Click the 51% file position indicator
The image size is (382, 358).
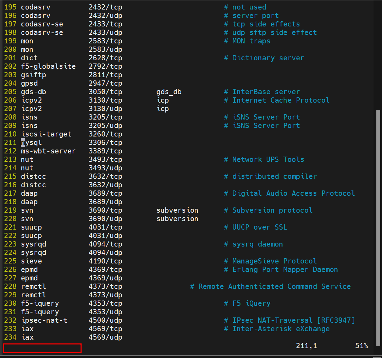coord(361,346)
